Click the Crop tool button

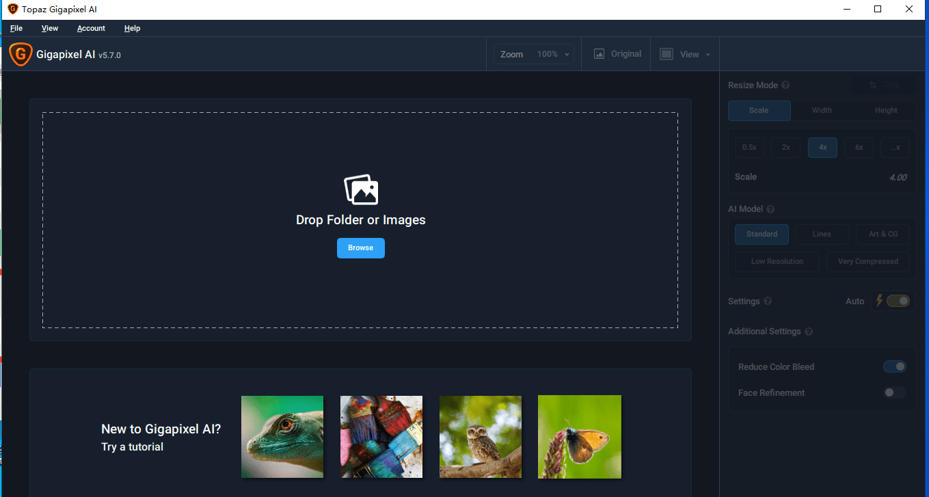885,85
